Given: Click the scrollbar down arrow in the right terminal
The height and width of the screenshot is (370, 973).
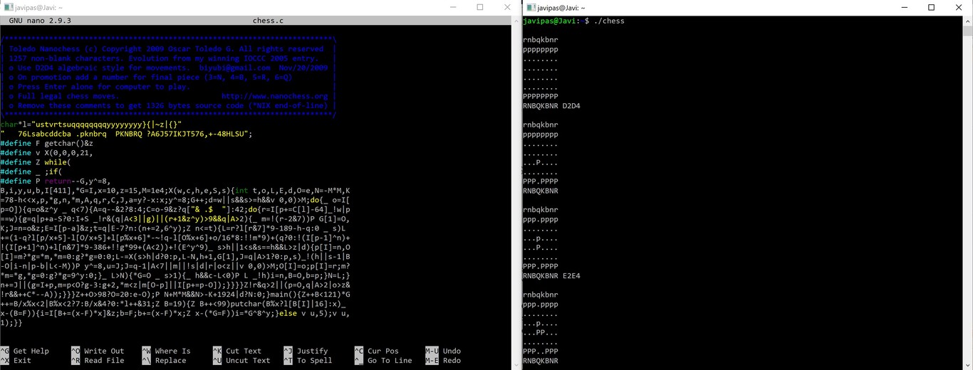Looking at the screenshot, I should click(x=967, y=364).
